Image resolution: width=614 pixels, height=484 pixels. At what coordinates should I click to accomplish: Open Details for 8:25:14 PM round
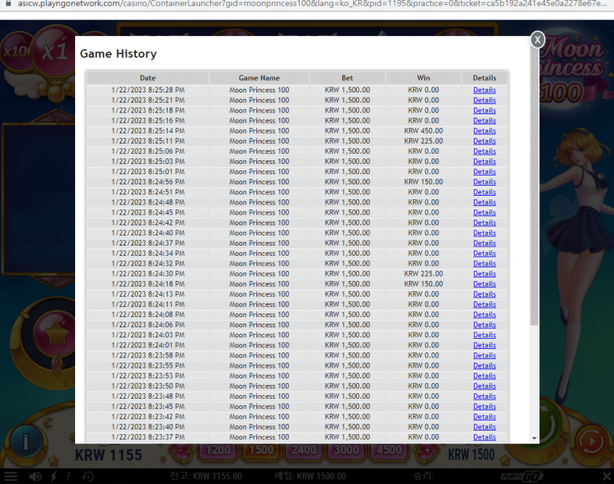(x=485, y=131)
